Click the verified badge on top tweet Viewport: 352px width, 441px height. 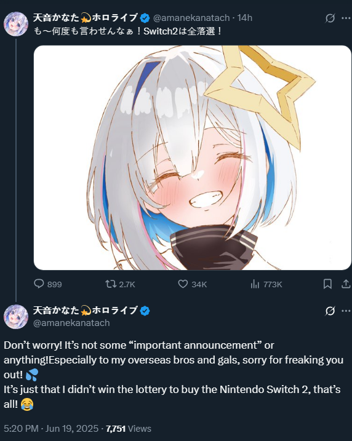[145, 18]
